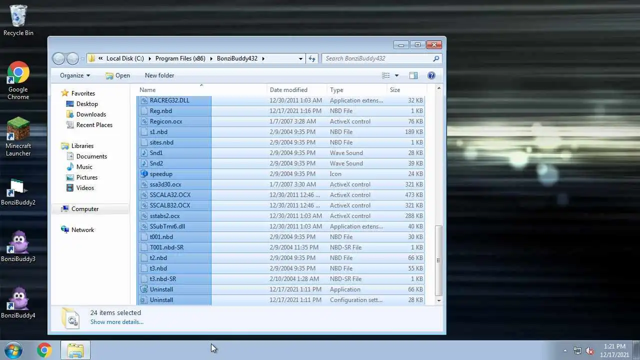Click the Forward navigation arrow in Explorer
The image size is (640, 360).
pyautogui.click(x=72, y=58)
